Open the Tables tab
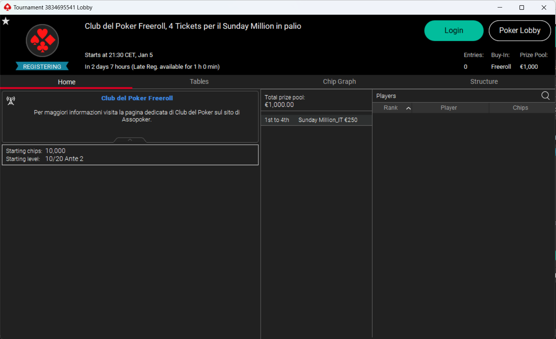Viewport: 556px width, 339px height. coord(199,82)
